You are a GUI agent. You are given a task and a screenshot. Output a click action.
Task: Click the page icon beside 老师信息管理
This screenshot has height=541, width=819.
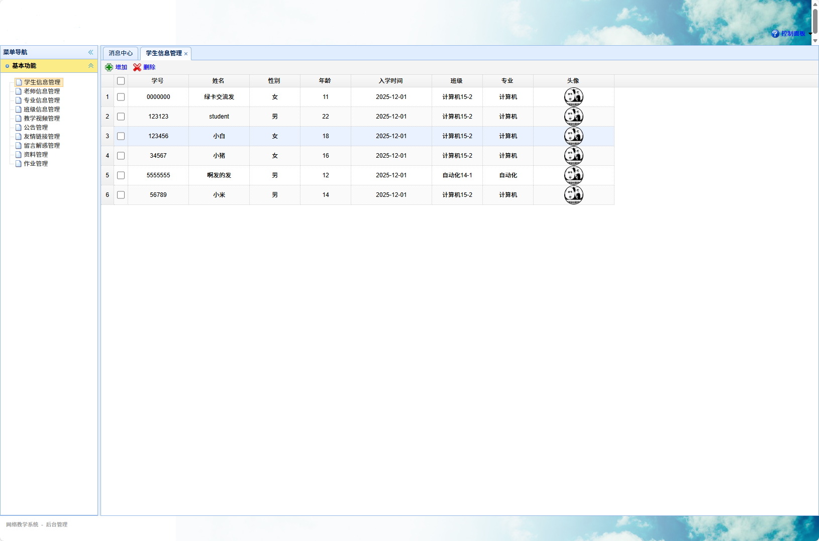(x=19, y=91)
